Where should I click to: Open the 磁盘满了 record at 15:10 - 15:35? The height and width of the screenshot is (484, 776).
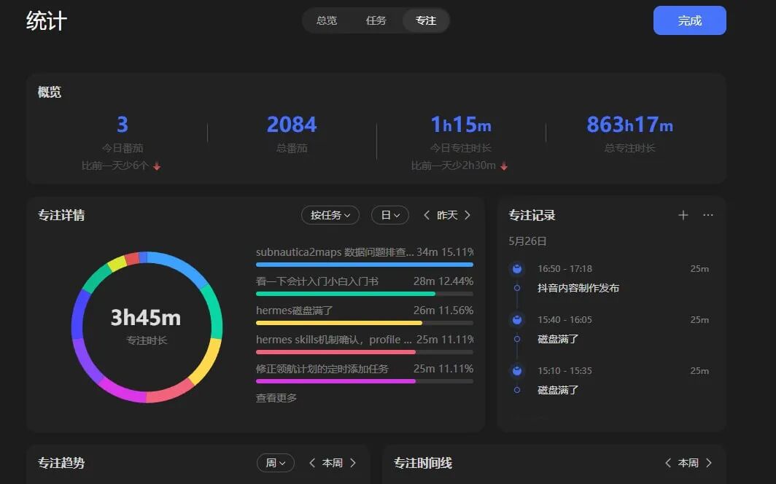pyautogui.click(x=558, y=390)
